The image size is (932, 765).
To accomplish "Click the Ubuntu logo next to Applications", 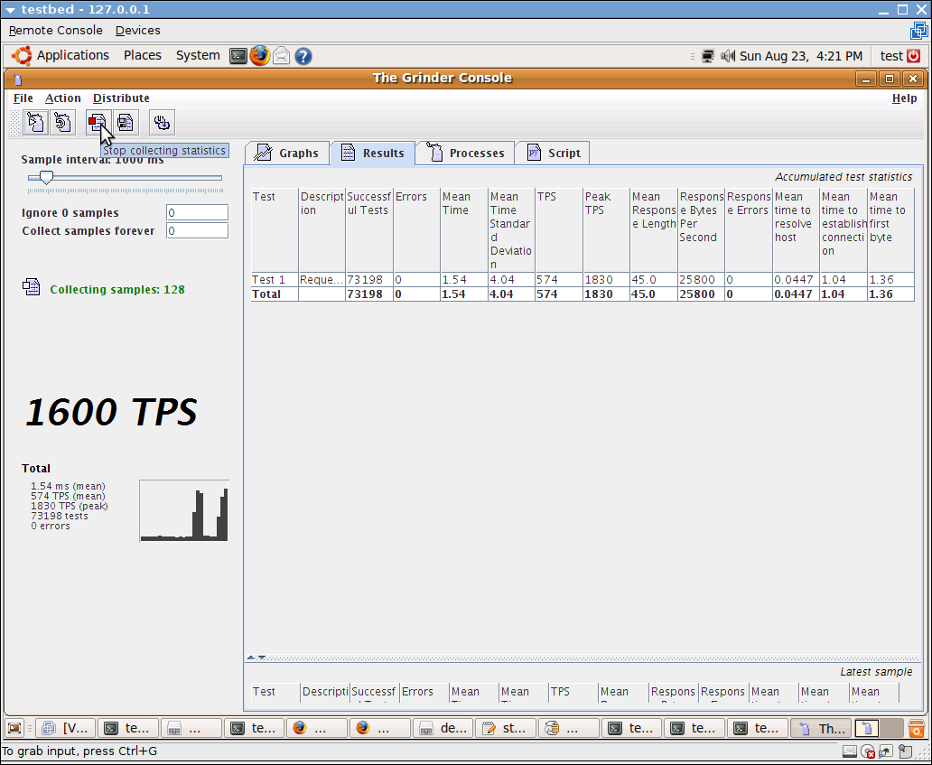I will 22,56.
